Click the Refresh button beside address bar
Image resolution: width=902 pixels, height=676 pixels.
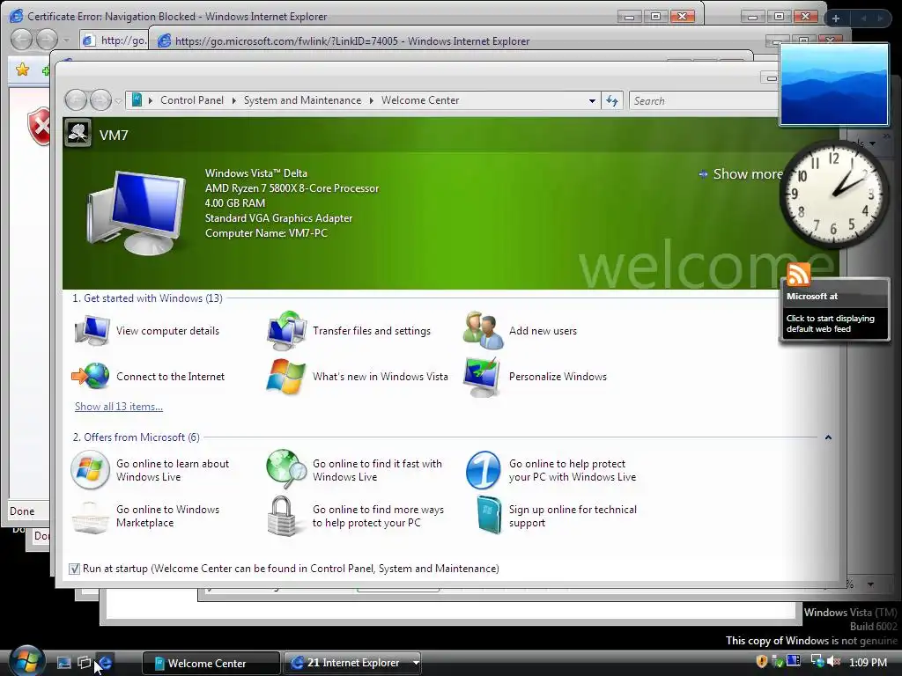[x=612, y=100]
